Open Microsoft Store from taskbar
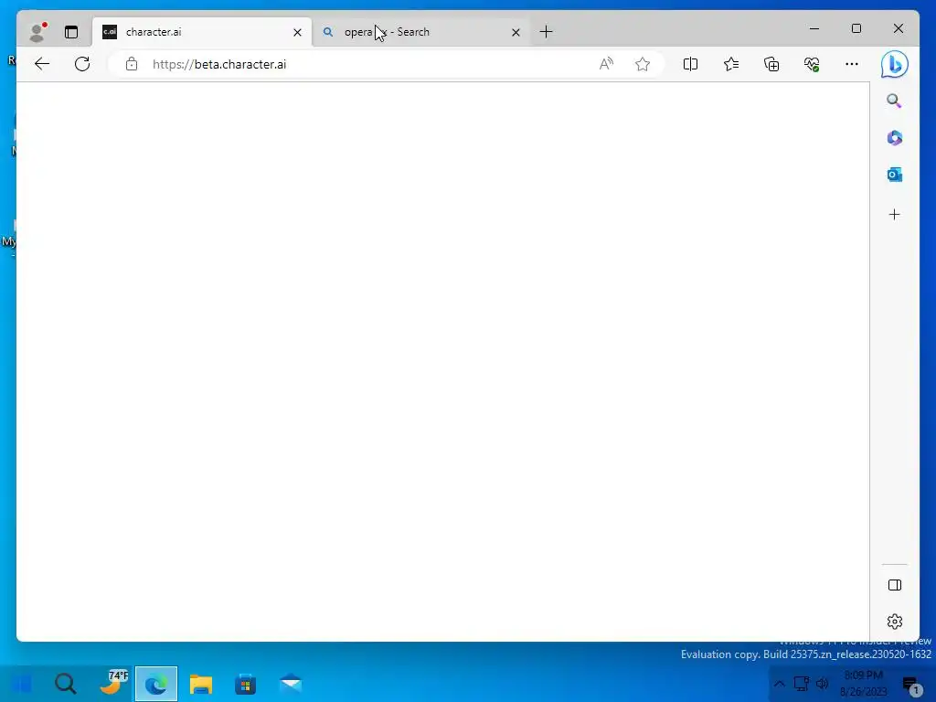Screen dimensions: 936x702 coord(245,684)
